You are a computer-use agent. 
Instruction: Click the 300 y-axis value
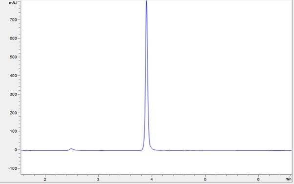[x=13, y=94]
